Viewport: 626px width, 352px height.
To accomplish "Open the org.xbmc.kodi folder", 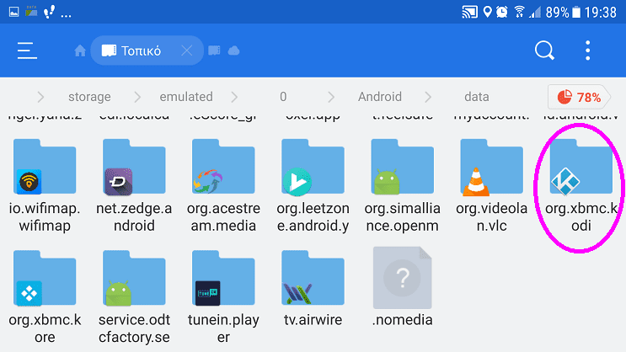I will click(x=580, y=179).
